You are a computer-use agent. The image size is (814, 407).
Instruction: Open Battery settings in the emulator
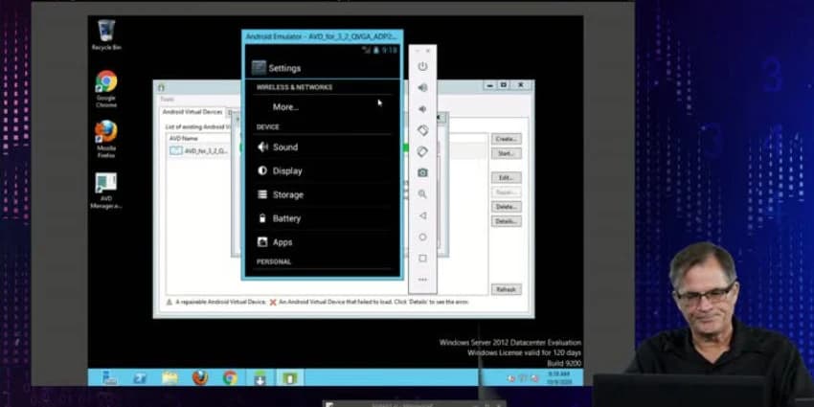point(322,218)
